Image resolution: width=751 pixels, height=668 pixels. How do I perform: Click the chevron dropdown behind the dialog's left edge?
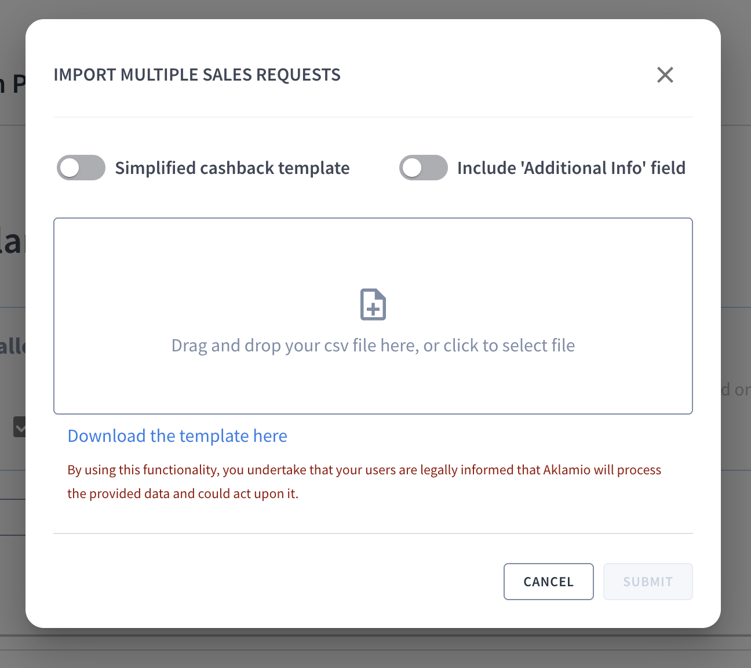(x=20, y=427)
